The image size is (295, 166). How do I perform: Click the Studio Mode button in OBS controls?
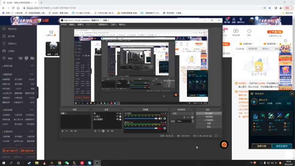[x=209, y=120]
